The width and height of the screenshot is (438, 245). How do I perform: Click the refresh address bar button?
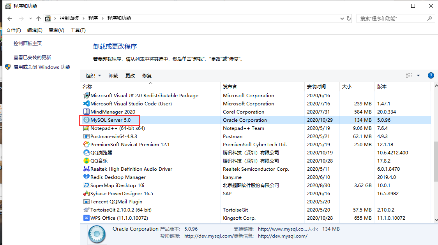click(349, 18)
